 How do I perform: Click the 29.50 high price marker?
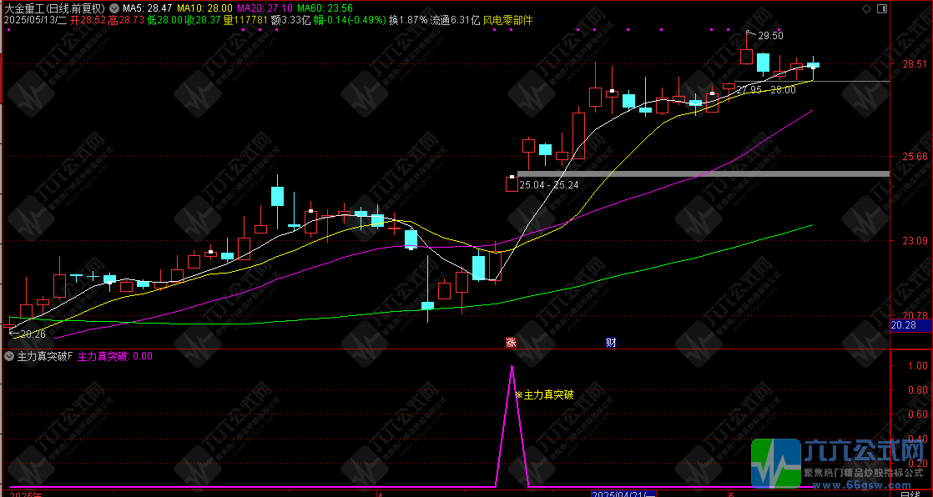[x=770, y=36]
